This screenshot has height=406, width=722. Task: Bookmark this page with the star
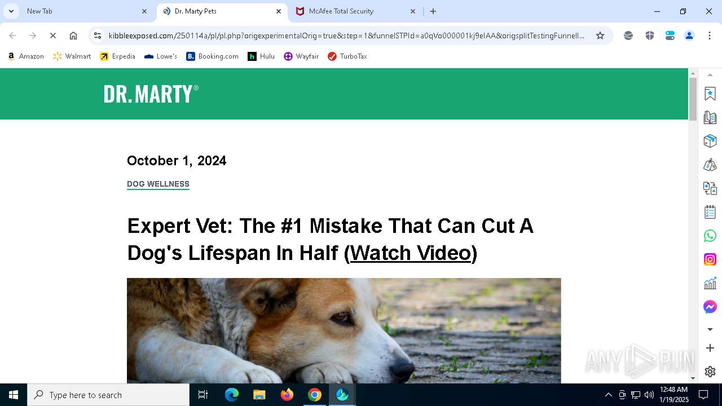click(600, 36)
